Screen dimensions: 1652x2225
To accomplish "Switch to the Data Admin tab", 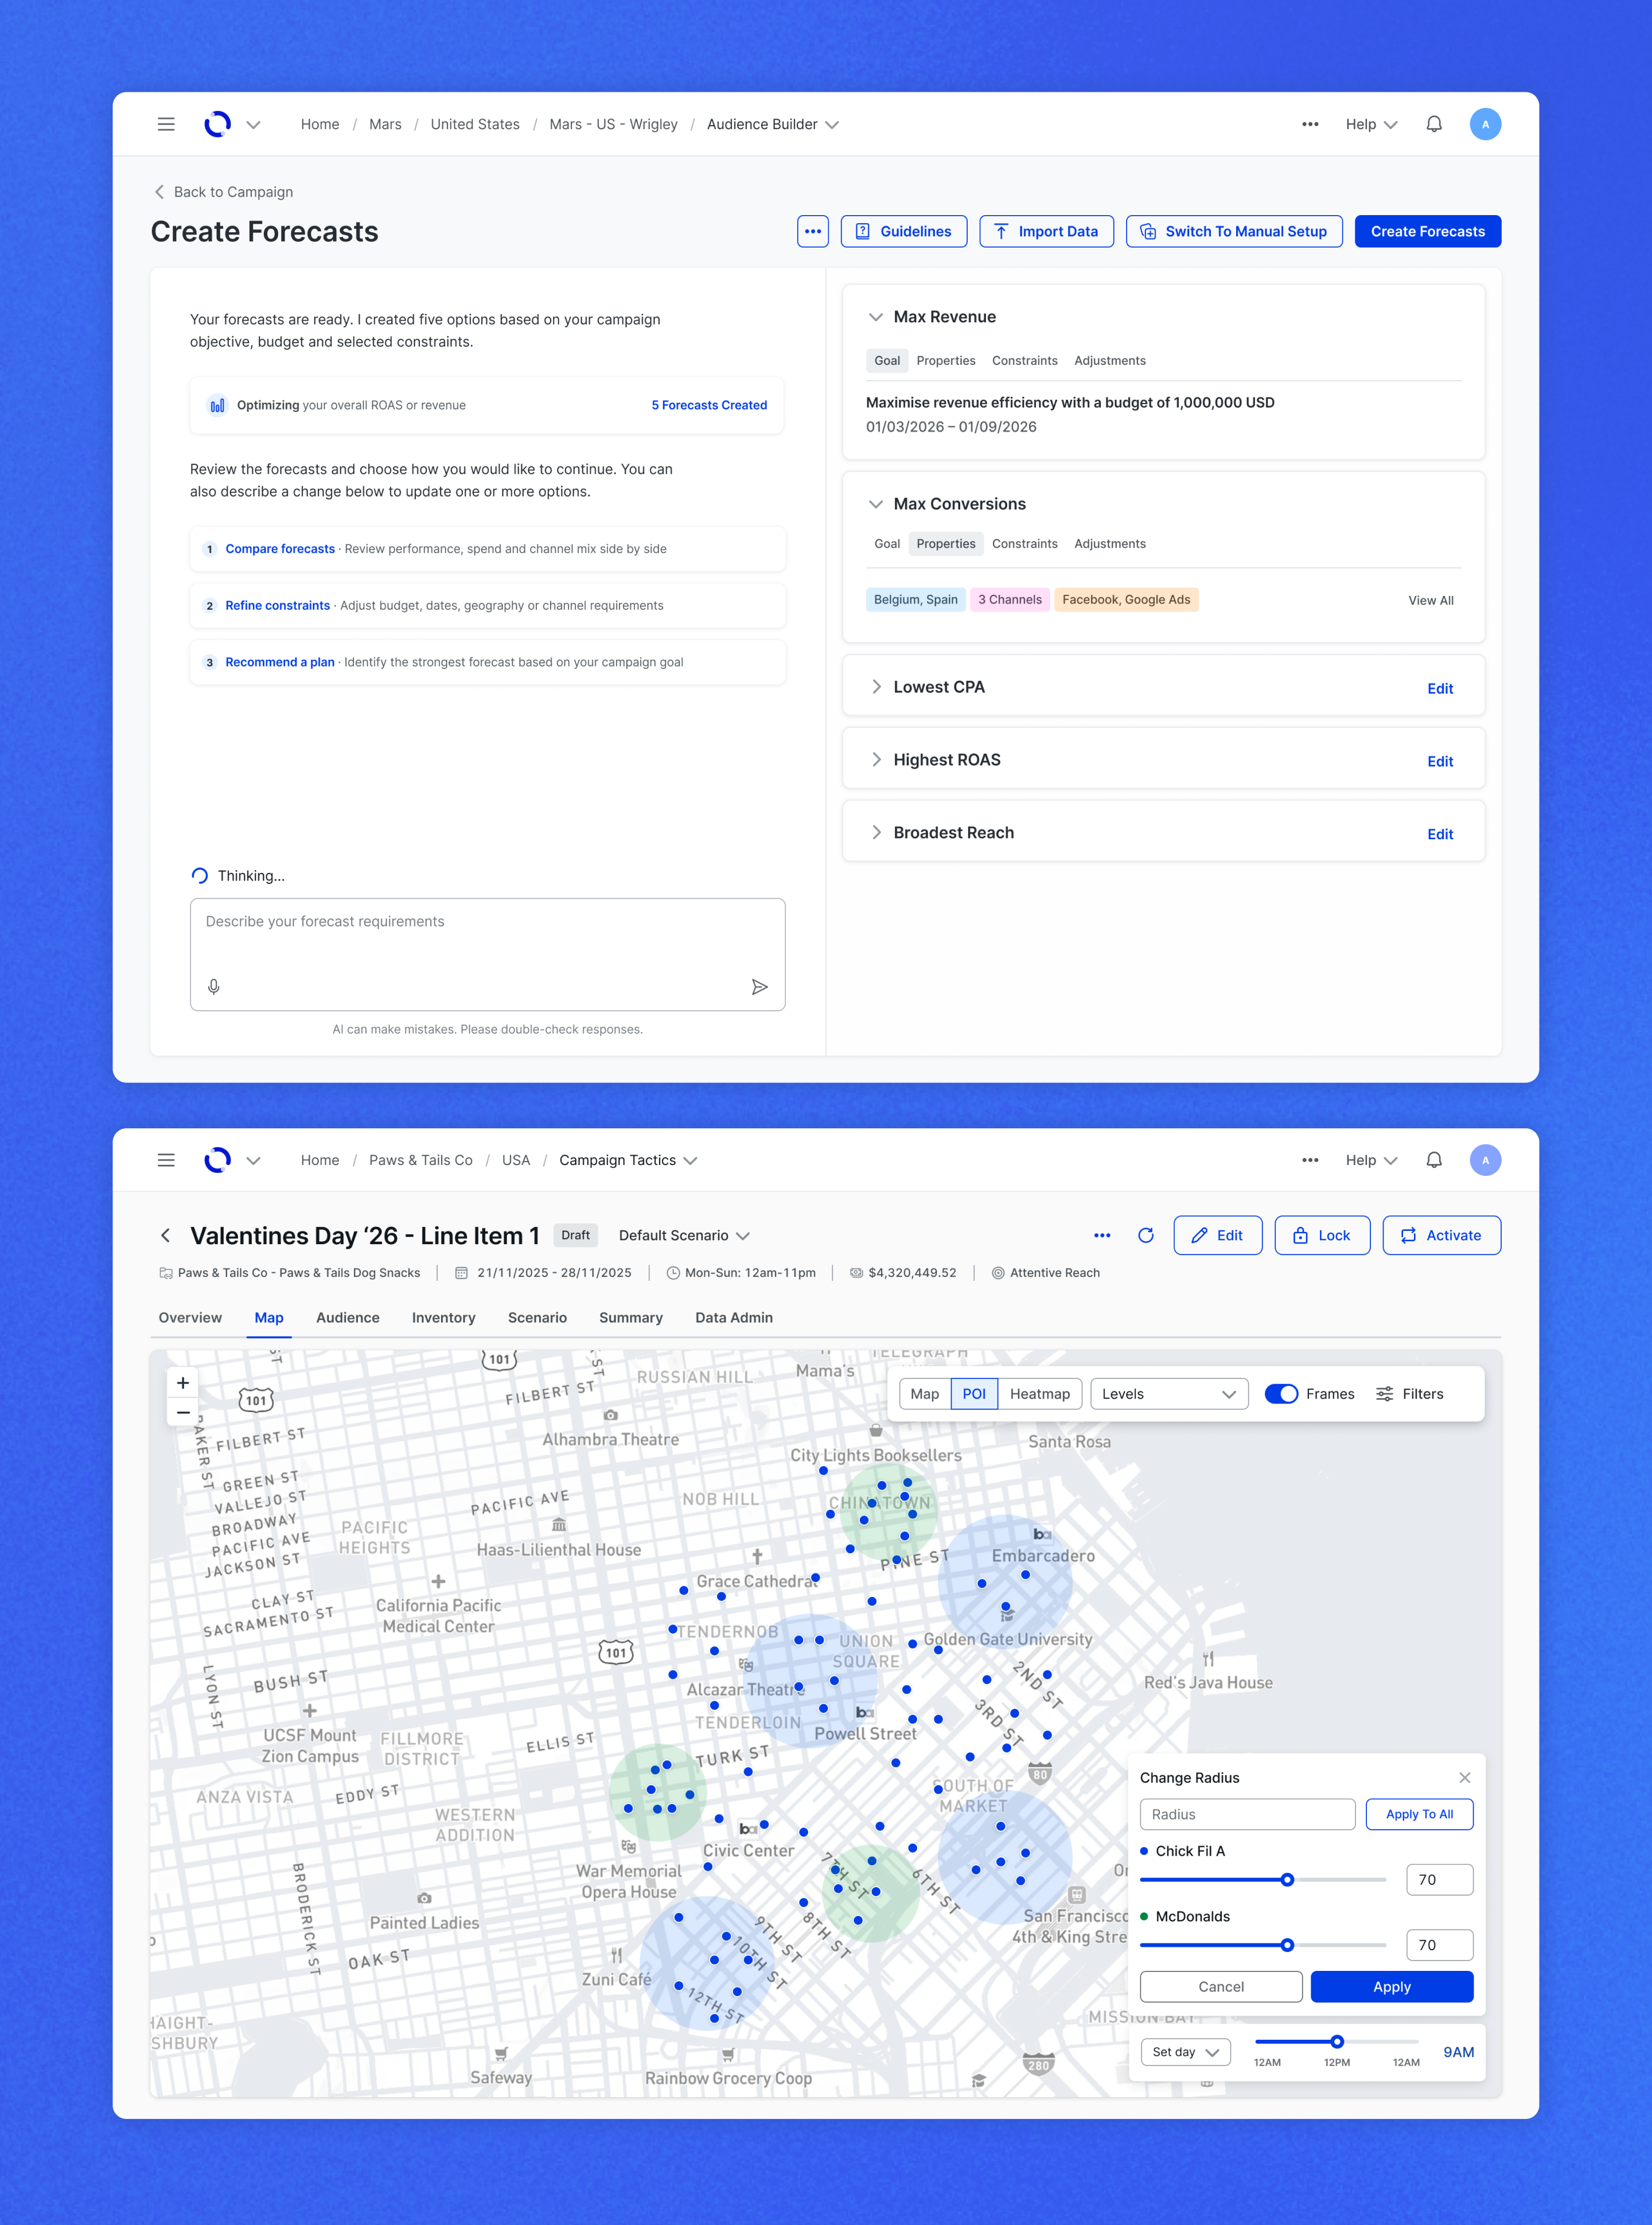I will point(734,1317).
